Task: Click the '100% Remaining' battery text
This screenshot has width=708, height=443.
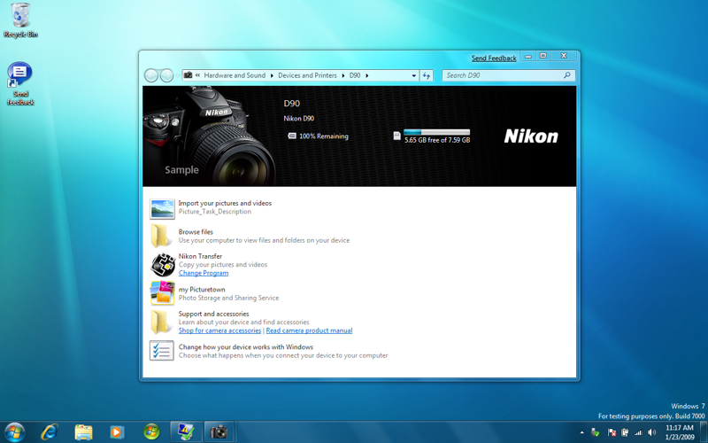Action: pos(323,136)
